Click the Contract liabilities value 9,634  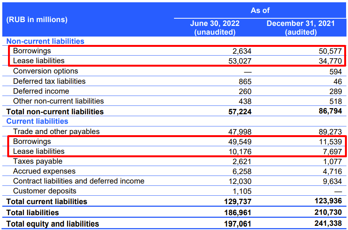coord(332,182)
